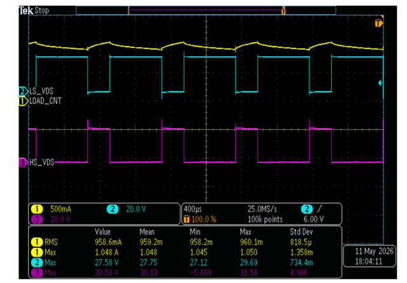
Task: Click the date and time display box
Action: [x=369, y=256]
